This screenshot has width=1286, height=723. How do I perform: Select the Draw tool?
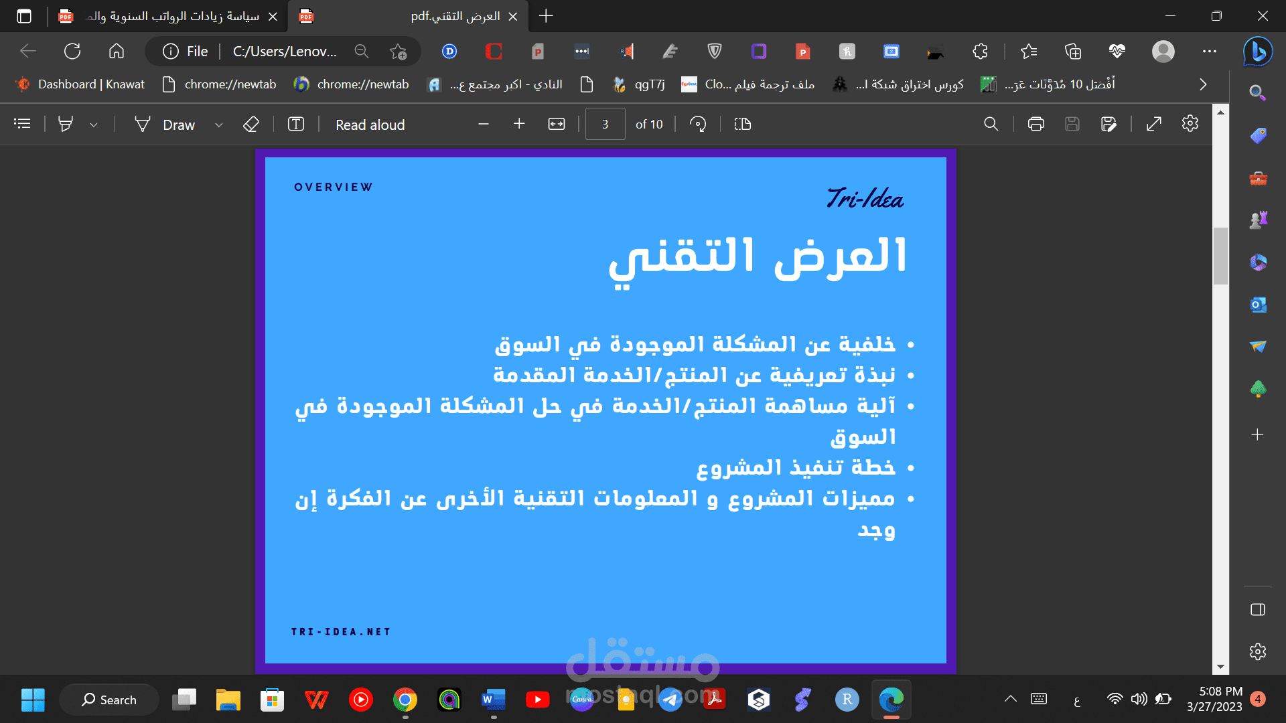tap(165, 125)
